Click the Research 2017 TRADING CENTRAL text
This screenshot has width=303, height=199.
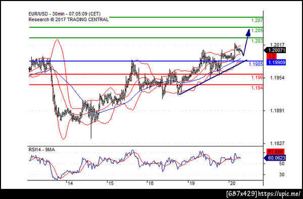pyautogui.click(x=69, y=20)
